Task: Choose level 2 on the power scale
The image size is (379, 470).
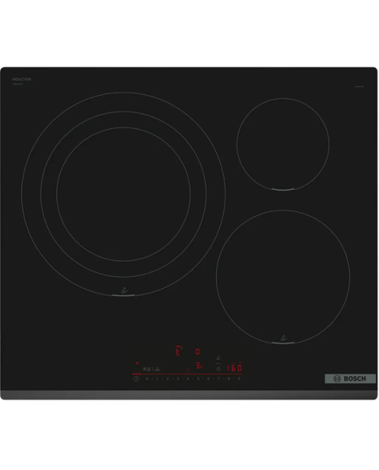Action: (x=168, y=379)
